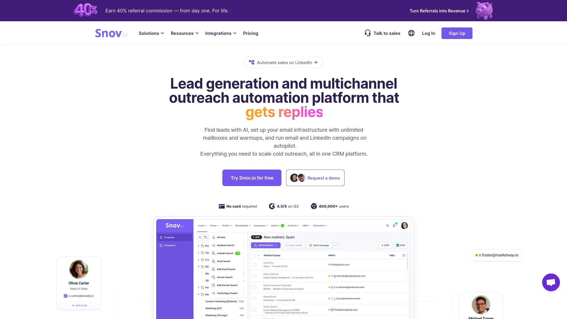
Task: Tick the checkbox for Rafael Bover
Action: (x=255, y=299)
